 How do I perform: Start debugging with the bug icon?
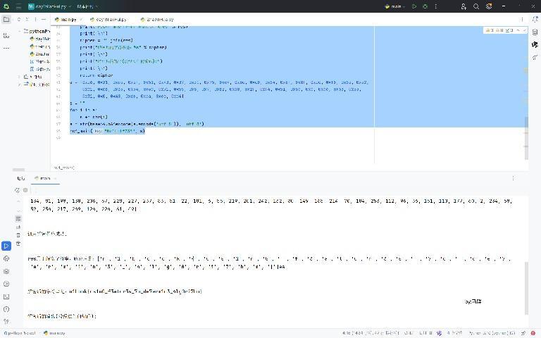coord(425,6)
